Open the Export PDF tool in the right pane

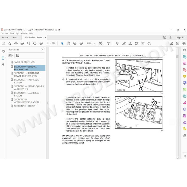(185, 57)
